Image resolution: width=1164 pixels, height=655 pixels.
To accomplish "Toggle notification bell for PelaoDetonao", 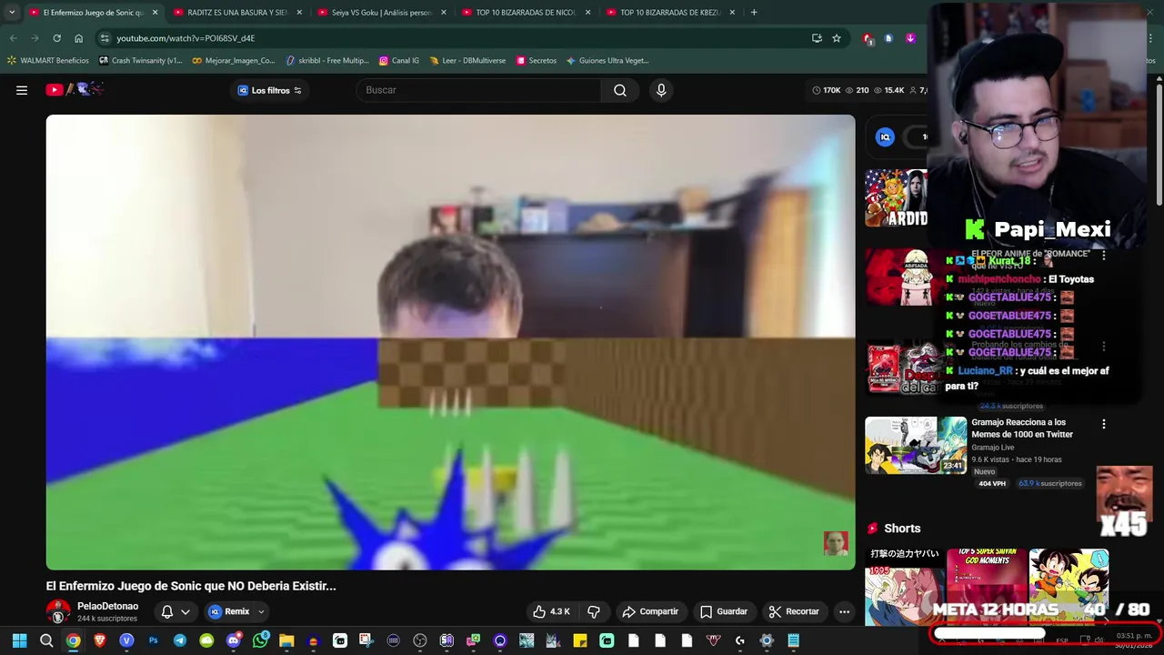I will click(x=167, y=611).
